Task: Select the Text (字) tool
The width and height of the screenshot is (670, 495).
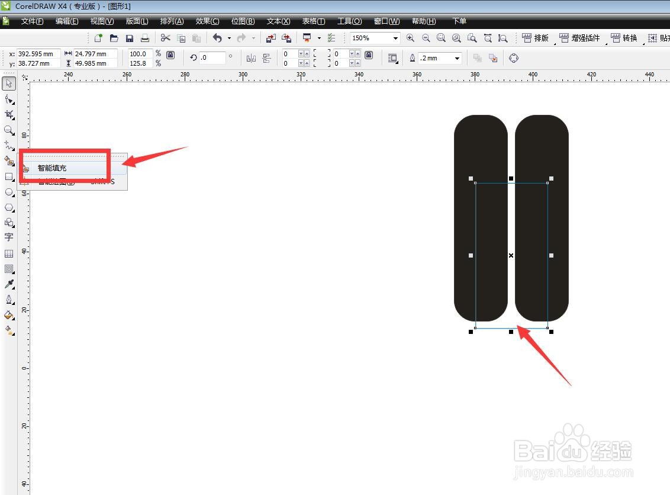Action: [x=9, y=237]
